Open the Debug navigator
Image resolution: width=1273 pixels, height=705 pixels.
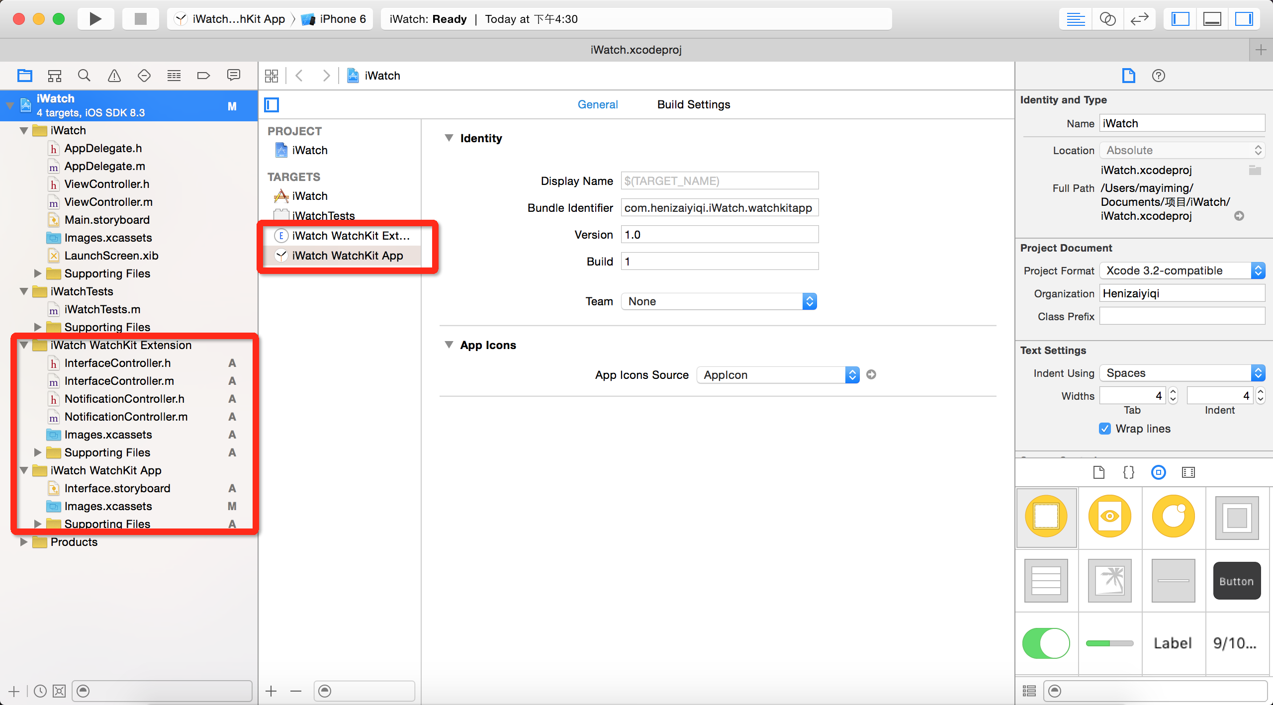point(174,76)
